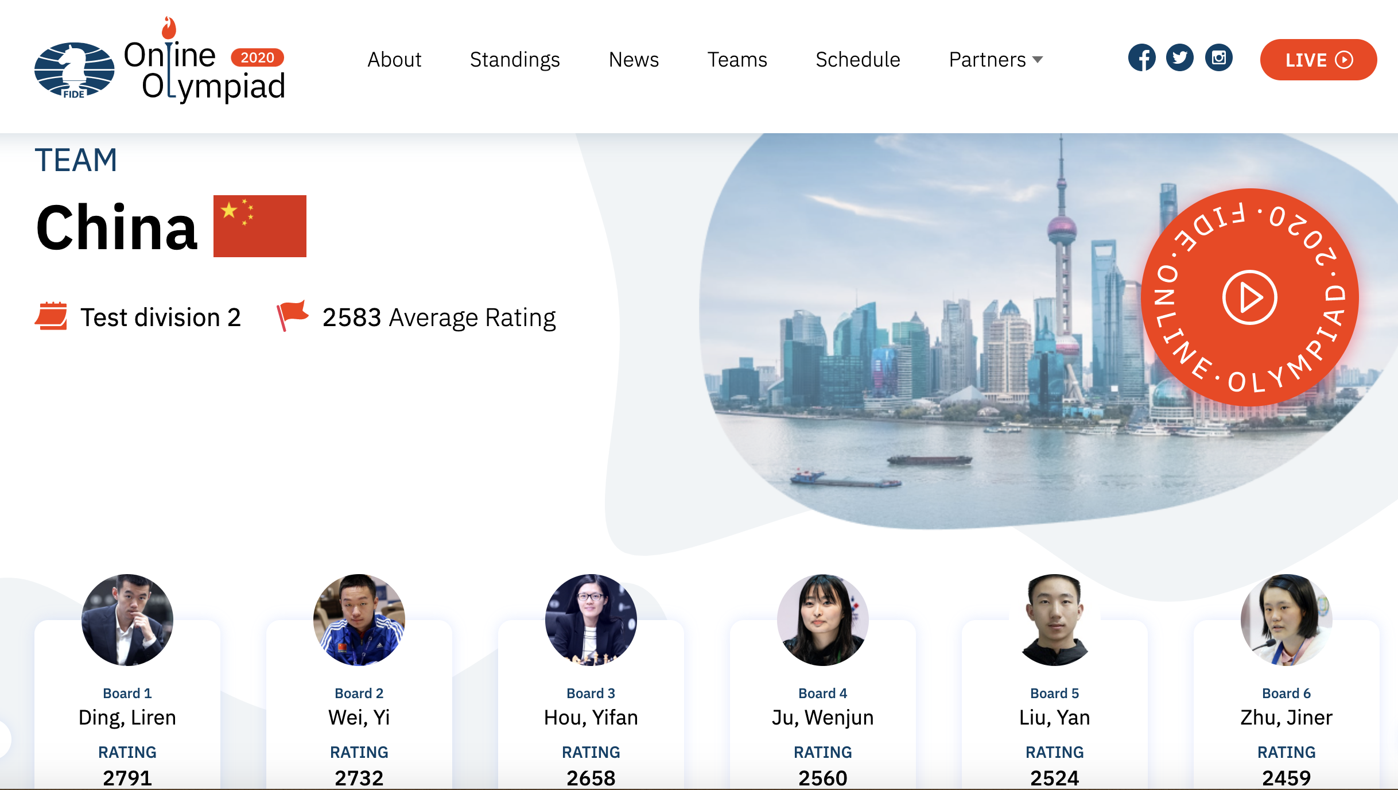
Task: Expand the Partners dropdown menu
Action: [x=996, y=60]
